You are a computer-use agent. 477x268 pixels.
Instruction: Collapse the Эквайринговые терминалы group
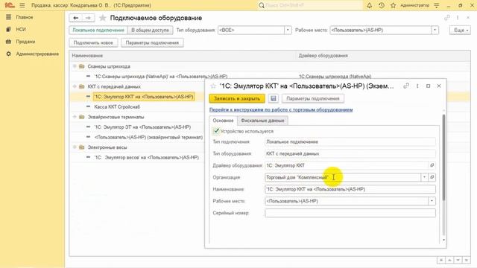[x=75, y=117]
